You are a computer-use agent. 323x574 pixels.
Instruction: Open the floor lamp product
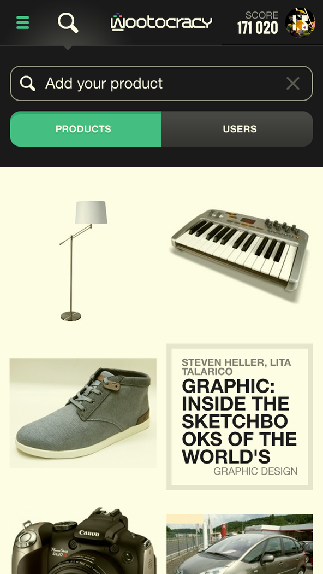[83, 261]
